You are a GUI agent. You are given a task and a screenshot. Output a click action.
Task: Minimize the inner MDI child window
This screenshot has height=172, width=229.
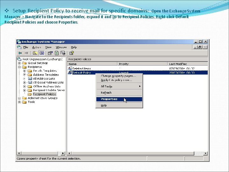pyautogui.click(x=195, y=47)
